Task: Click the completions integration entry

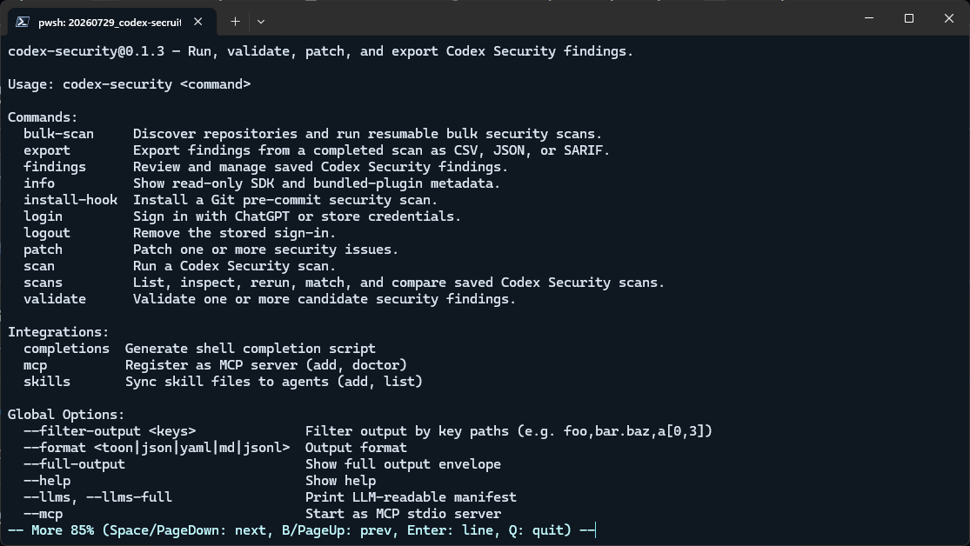Action: click(66, 348)
